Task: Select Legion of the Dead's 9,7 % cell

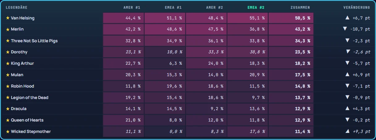Action: click(247, 97)
